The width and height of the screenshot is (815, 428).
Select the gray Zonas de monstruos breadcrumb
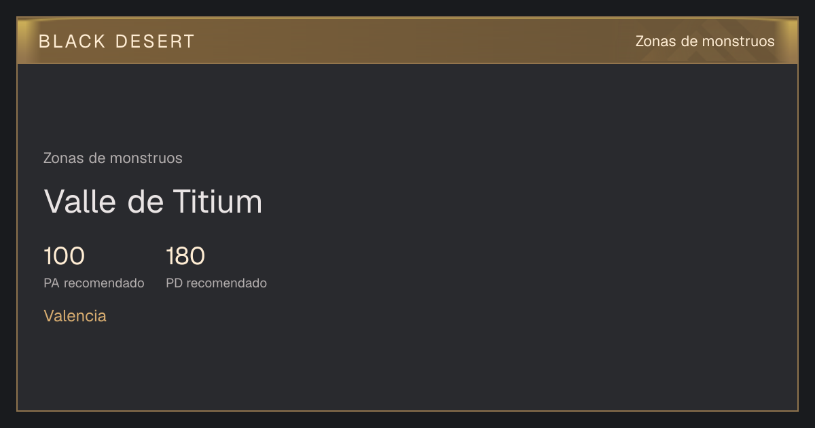point(113,158)
